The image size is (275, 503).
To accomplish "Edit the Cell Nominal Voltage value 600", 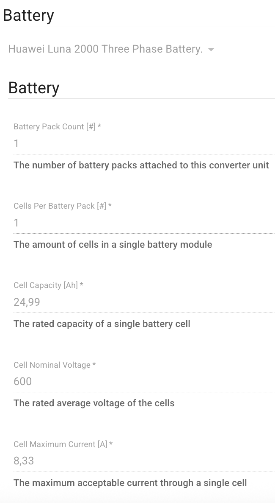I will [144, 382].
